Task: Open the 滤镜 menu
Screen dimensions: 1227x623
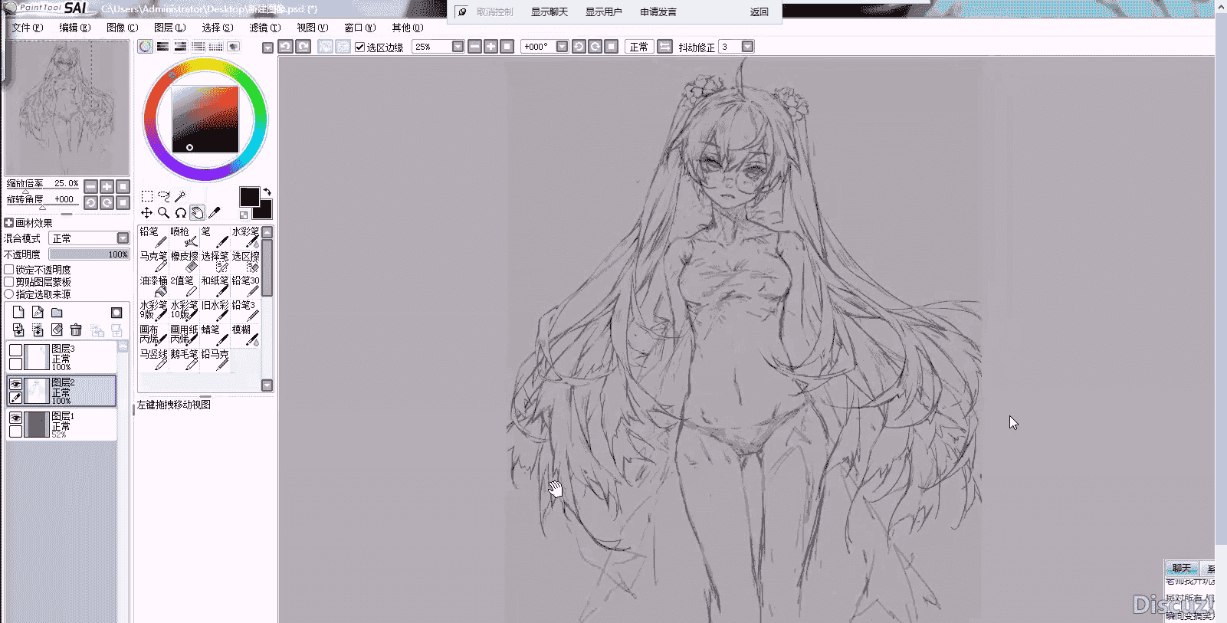Action: 264,28
